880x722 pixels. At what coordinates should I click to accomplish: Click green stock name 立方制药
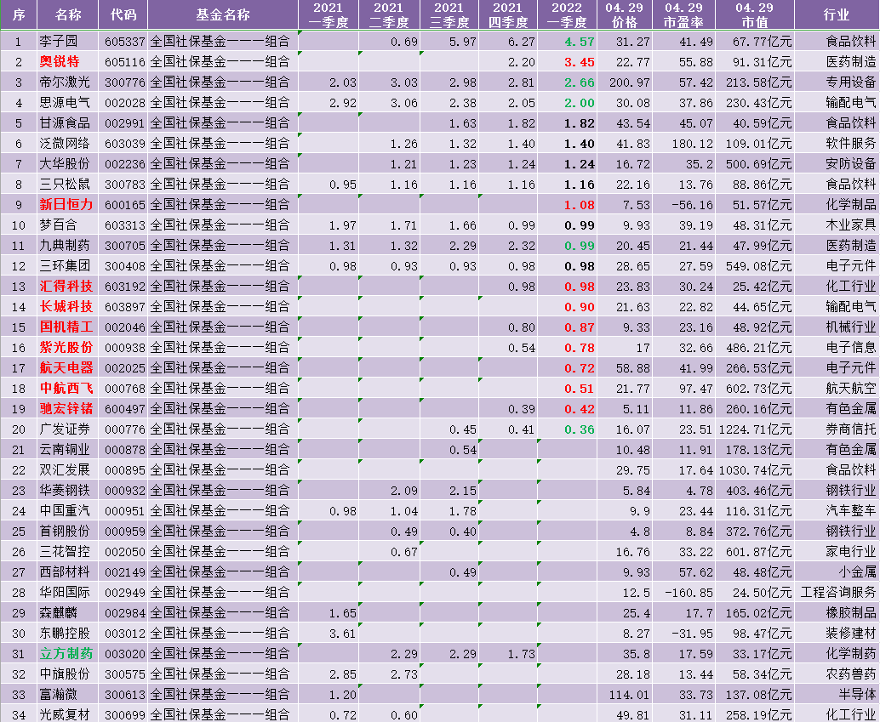pos(66,654)
